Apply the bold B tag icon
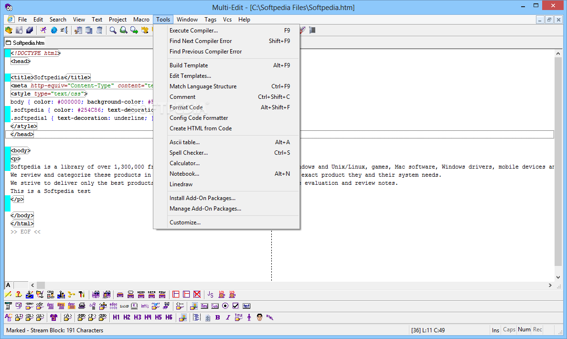This screenshot has height=339, width=567. [x=218, y=318]
